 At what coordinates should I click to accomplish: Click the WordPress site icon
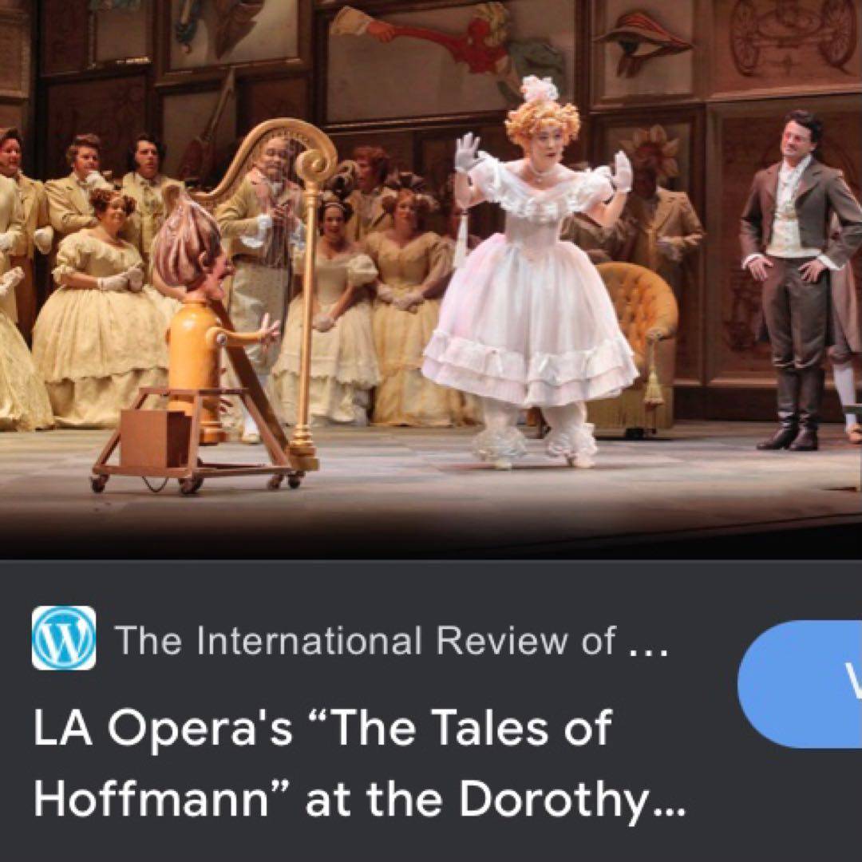point(64,638)
